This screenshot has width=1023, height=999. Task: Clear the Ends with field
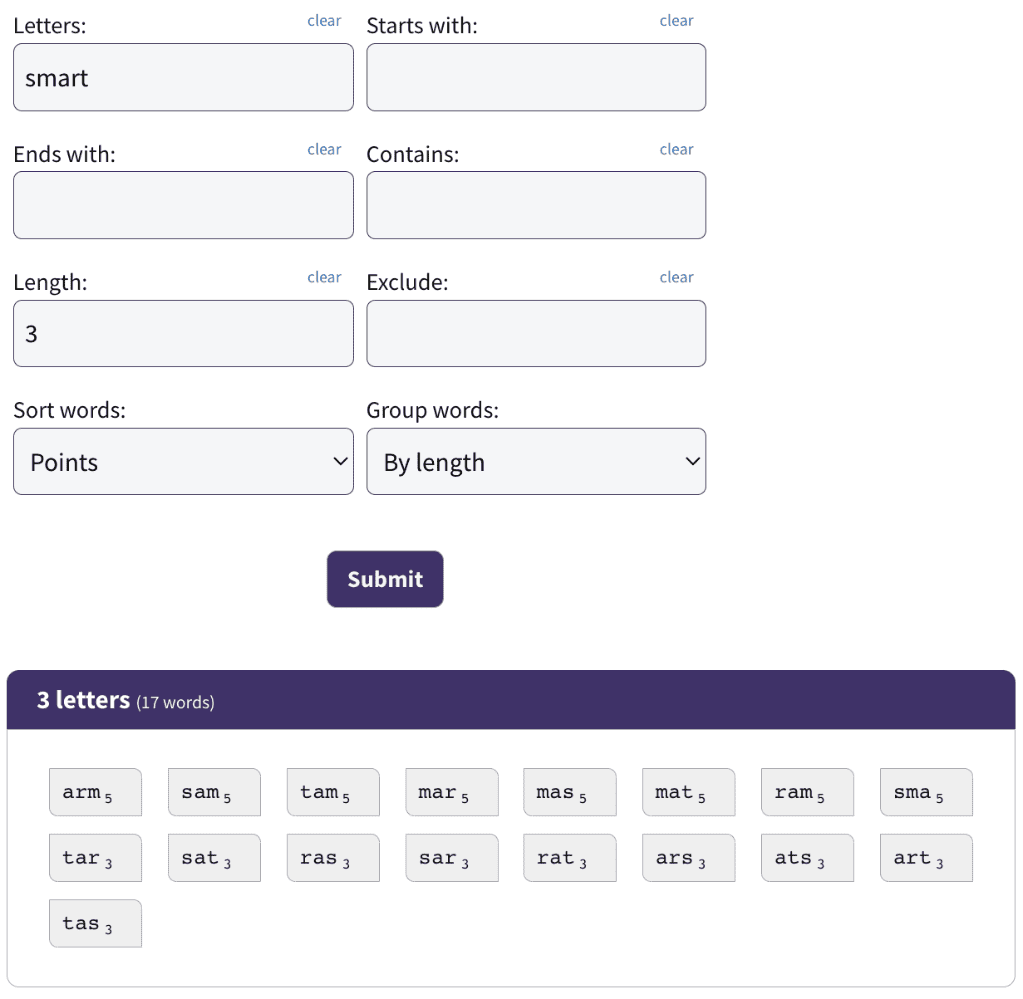click(324, 150)
